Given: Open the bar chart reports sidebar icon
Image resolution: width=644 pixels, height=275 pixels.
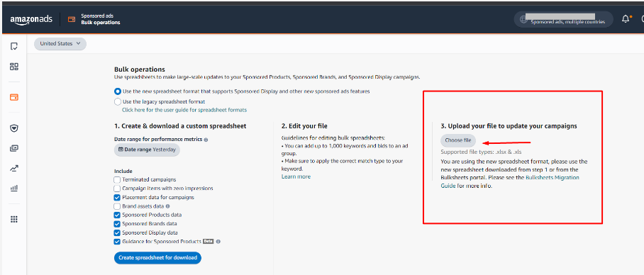Looking at the screenshot, I should [14, 188].
